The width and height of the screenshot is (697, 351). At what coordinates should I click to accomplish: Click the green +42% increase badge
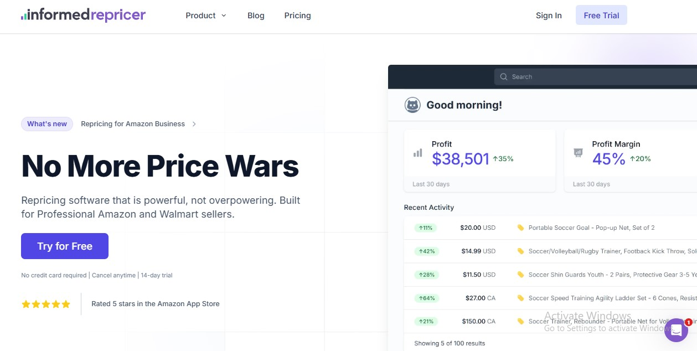click(426, 251)
